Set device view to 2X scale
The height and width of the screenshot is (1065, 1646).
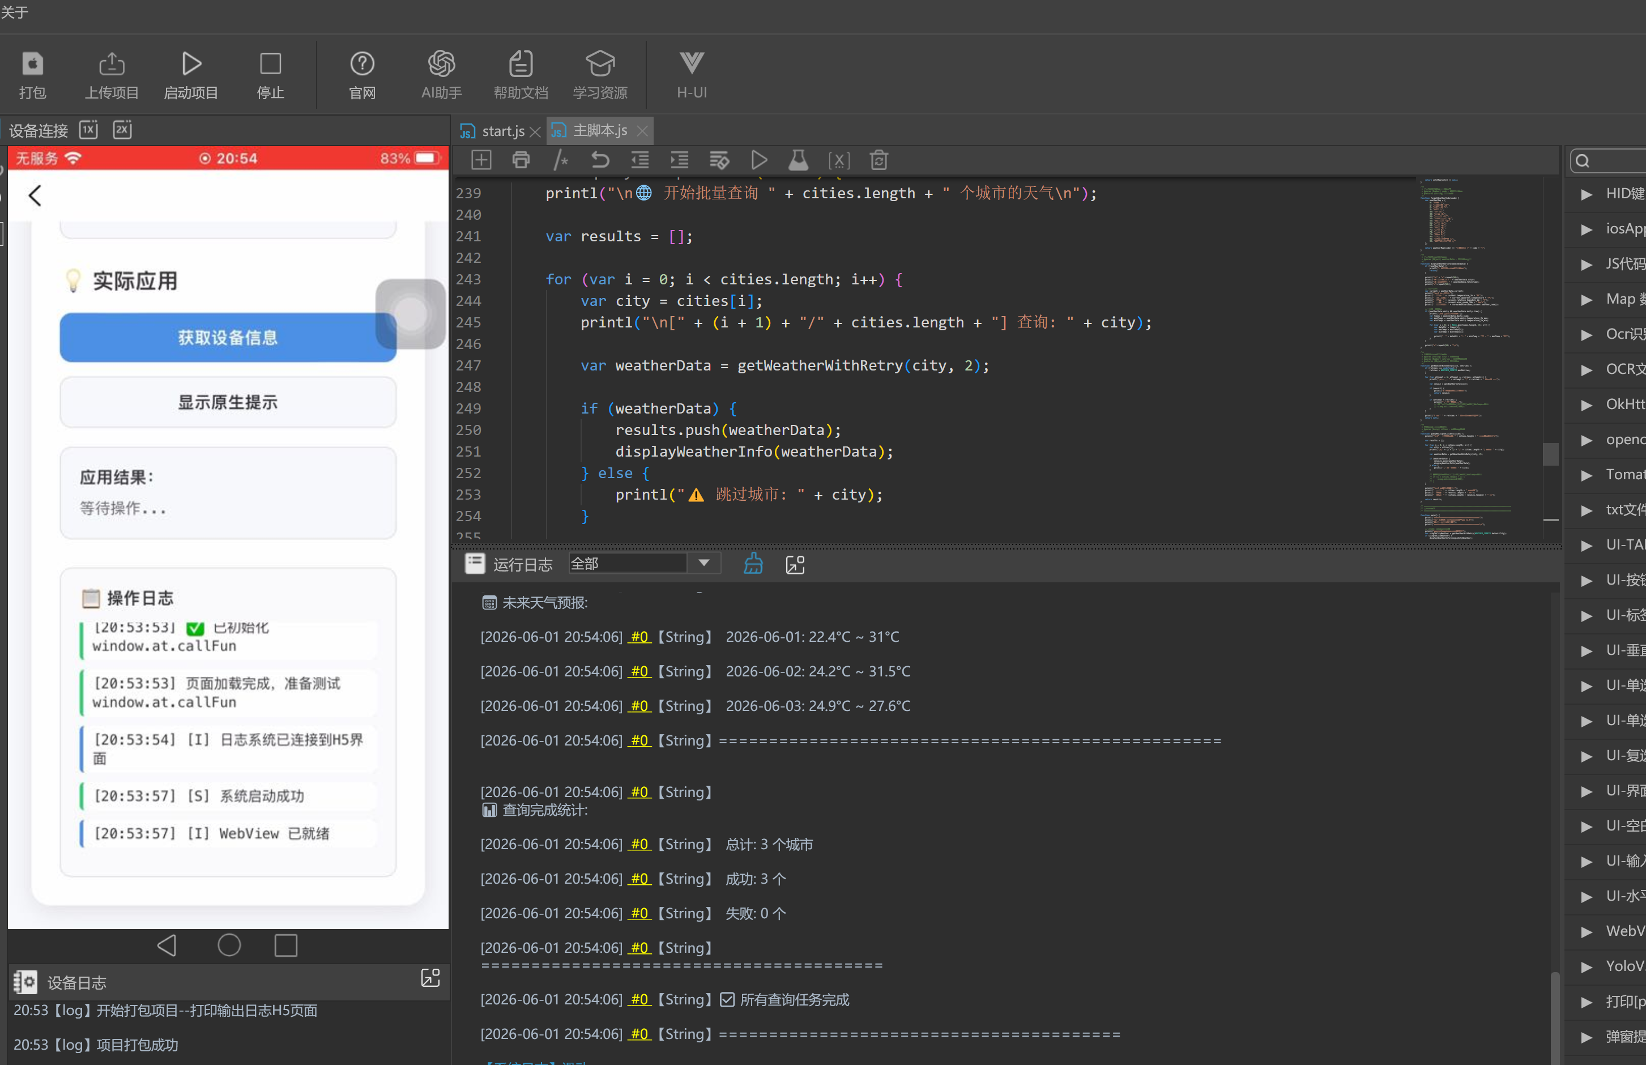(x=122, y=129)
